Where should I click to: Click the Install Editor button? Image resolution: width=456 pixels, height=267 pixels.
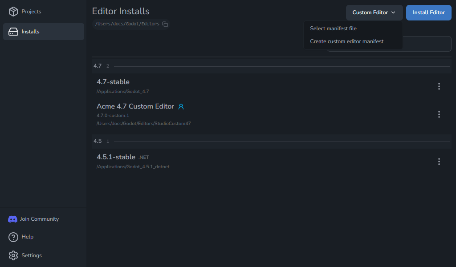(429, 12)
